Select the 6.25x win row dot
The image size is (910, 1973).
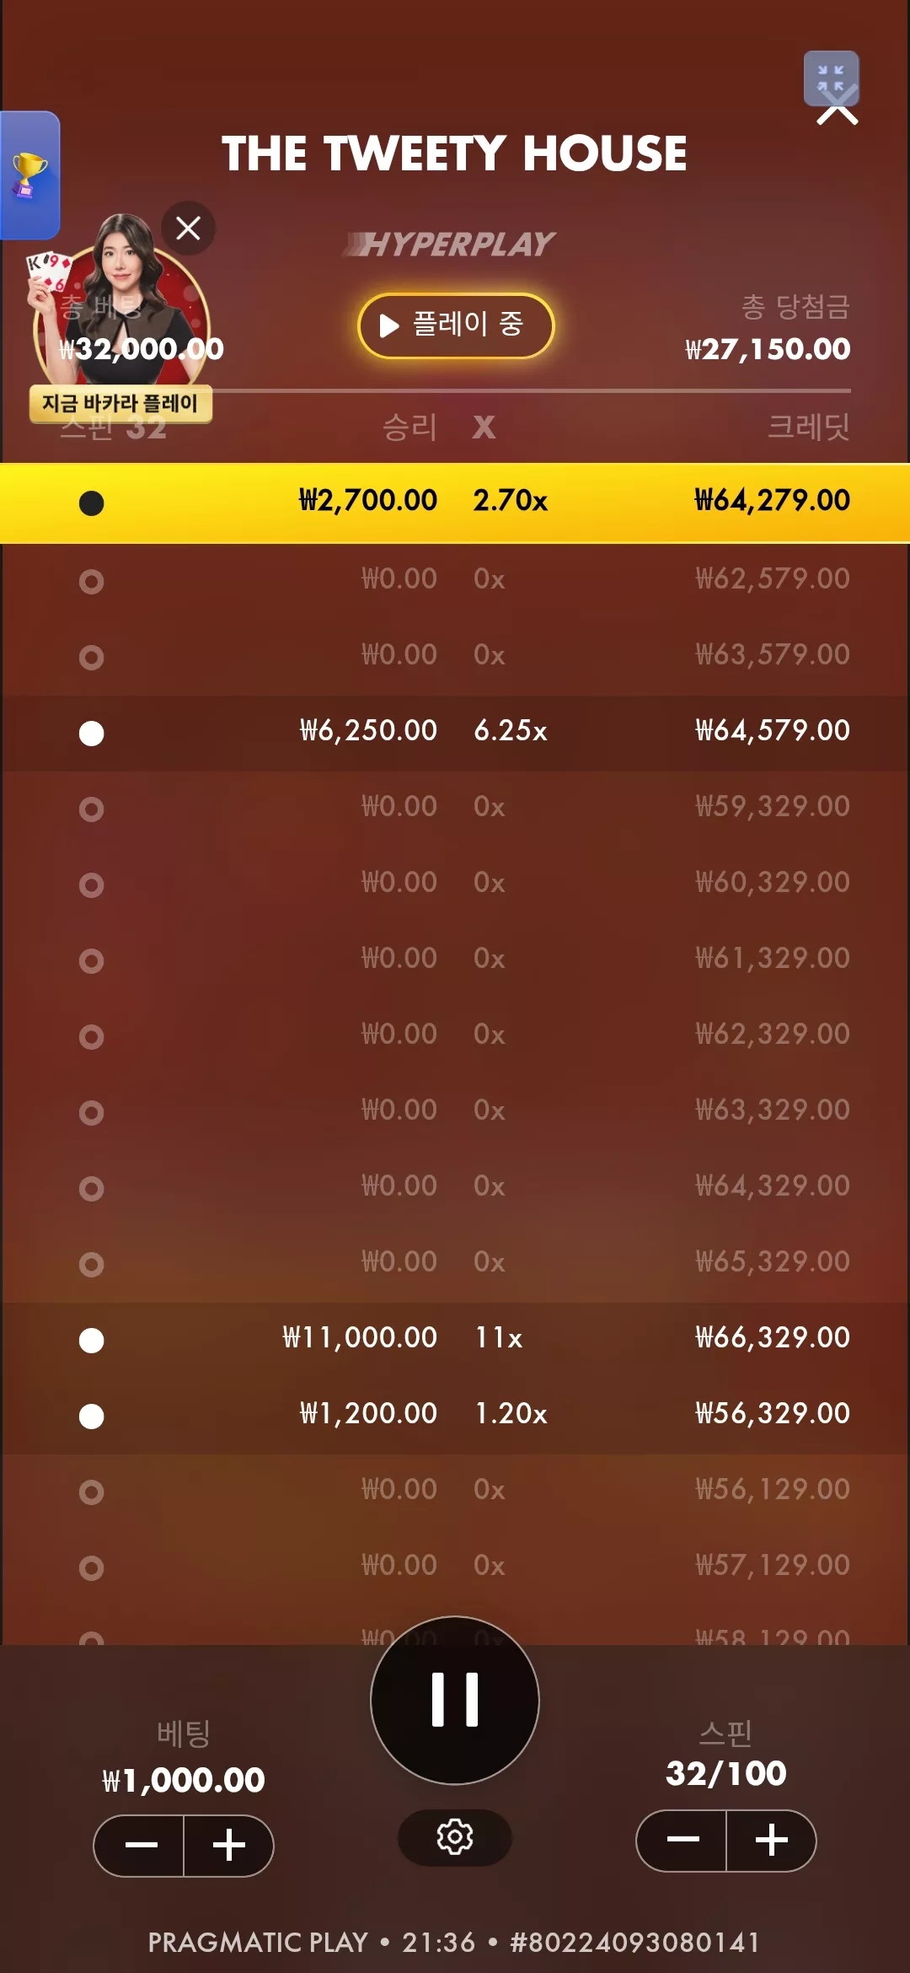[91, 734]
